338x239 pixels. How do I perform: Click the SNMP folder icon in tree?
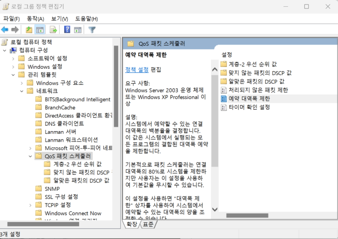(x=39, y=188)
